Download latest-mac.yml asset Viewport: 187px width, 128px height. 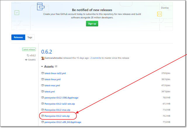tap(52, 85)
